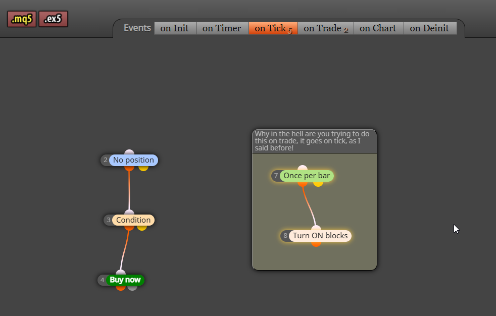Open the on Chart tab
Screen dimensions: 496x316
[379, 28]
